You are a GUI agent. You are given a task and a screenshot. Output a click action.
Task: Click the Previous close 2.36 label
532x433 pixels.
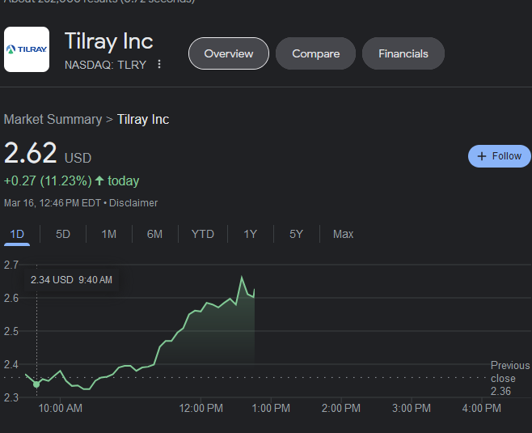coord(509,378)
